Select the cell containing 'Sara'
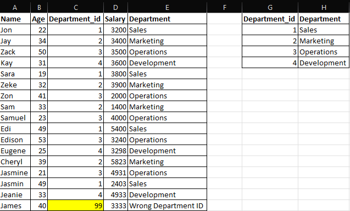This screenshot has height=211, width=350. 15,74
